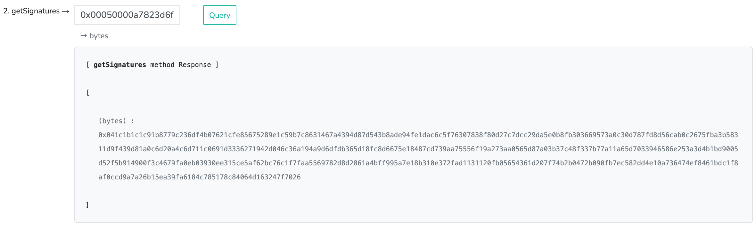Image resolution: width=756 pixels, height=226 pixels.
Task: Click opening bracket before bold getSignatures
Action: (88, 65)
